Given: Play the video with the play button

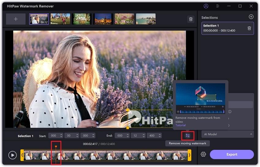Looking at the screenshot, I should pos(12,155).
